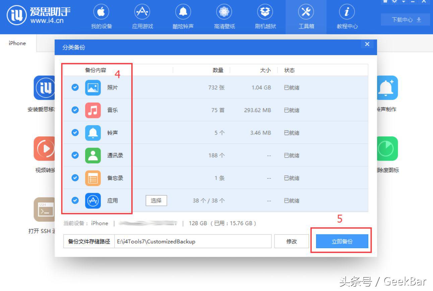The image size is (433, 291).
Task: Click 修改 to change backup path
Action: pyautogui.click(x=292, y=241)
